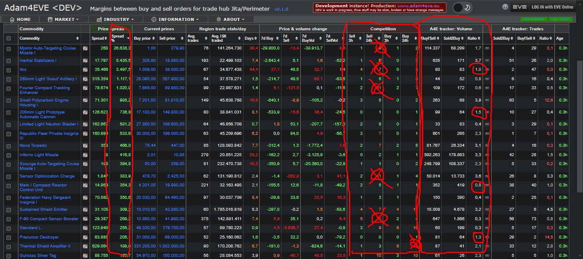Toggle dark mode switch in header

point(462,7)
